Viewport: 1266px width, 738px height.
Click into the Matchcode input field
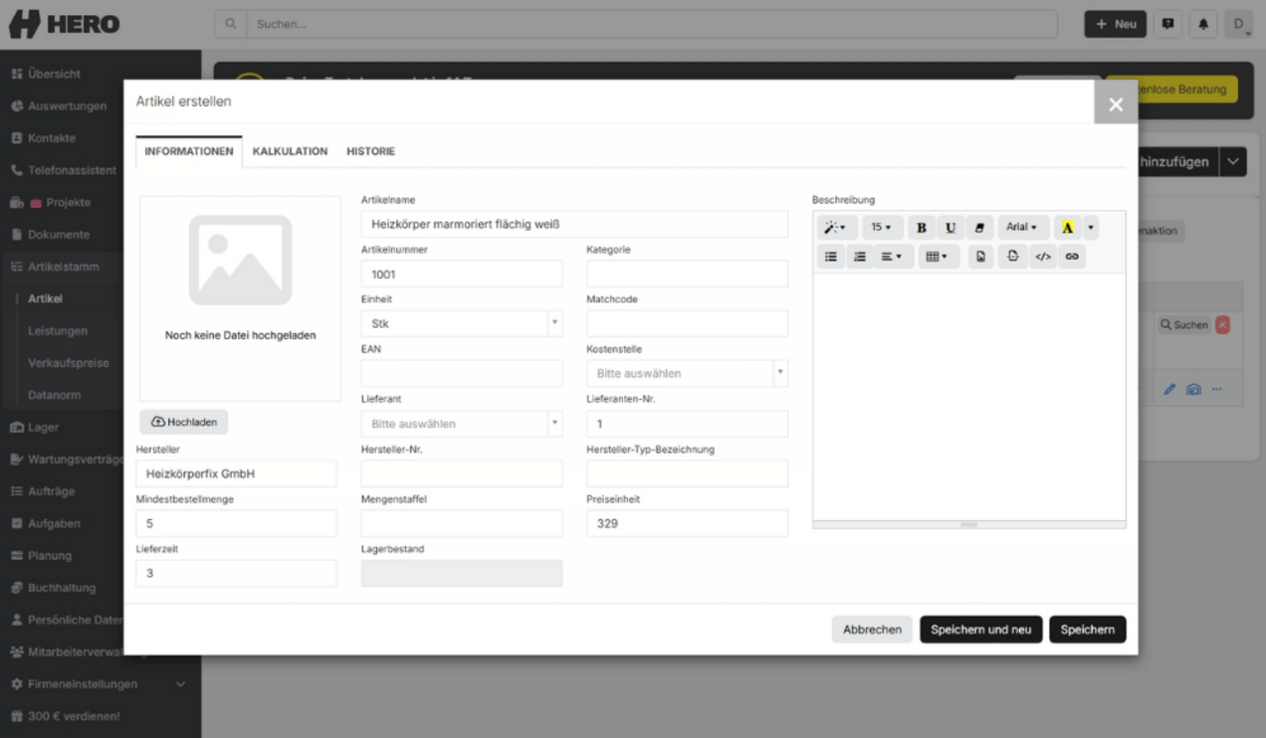point(687,323)
